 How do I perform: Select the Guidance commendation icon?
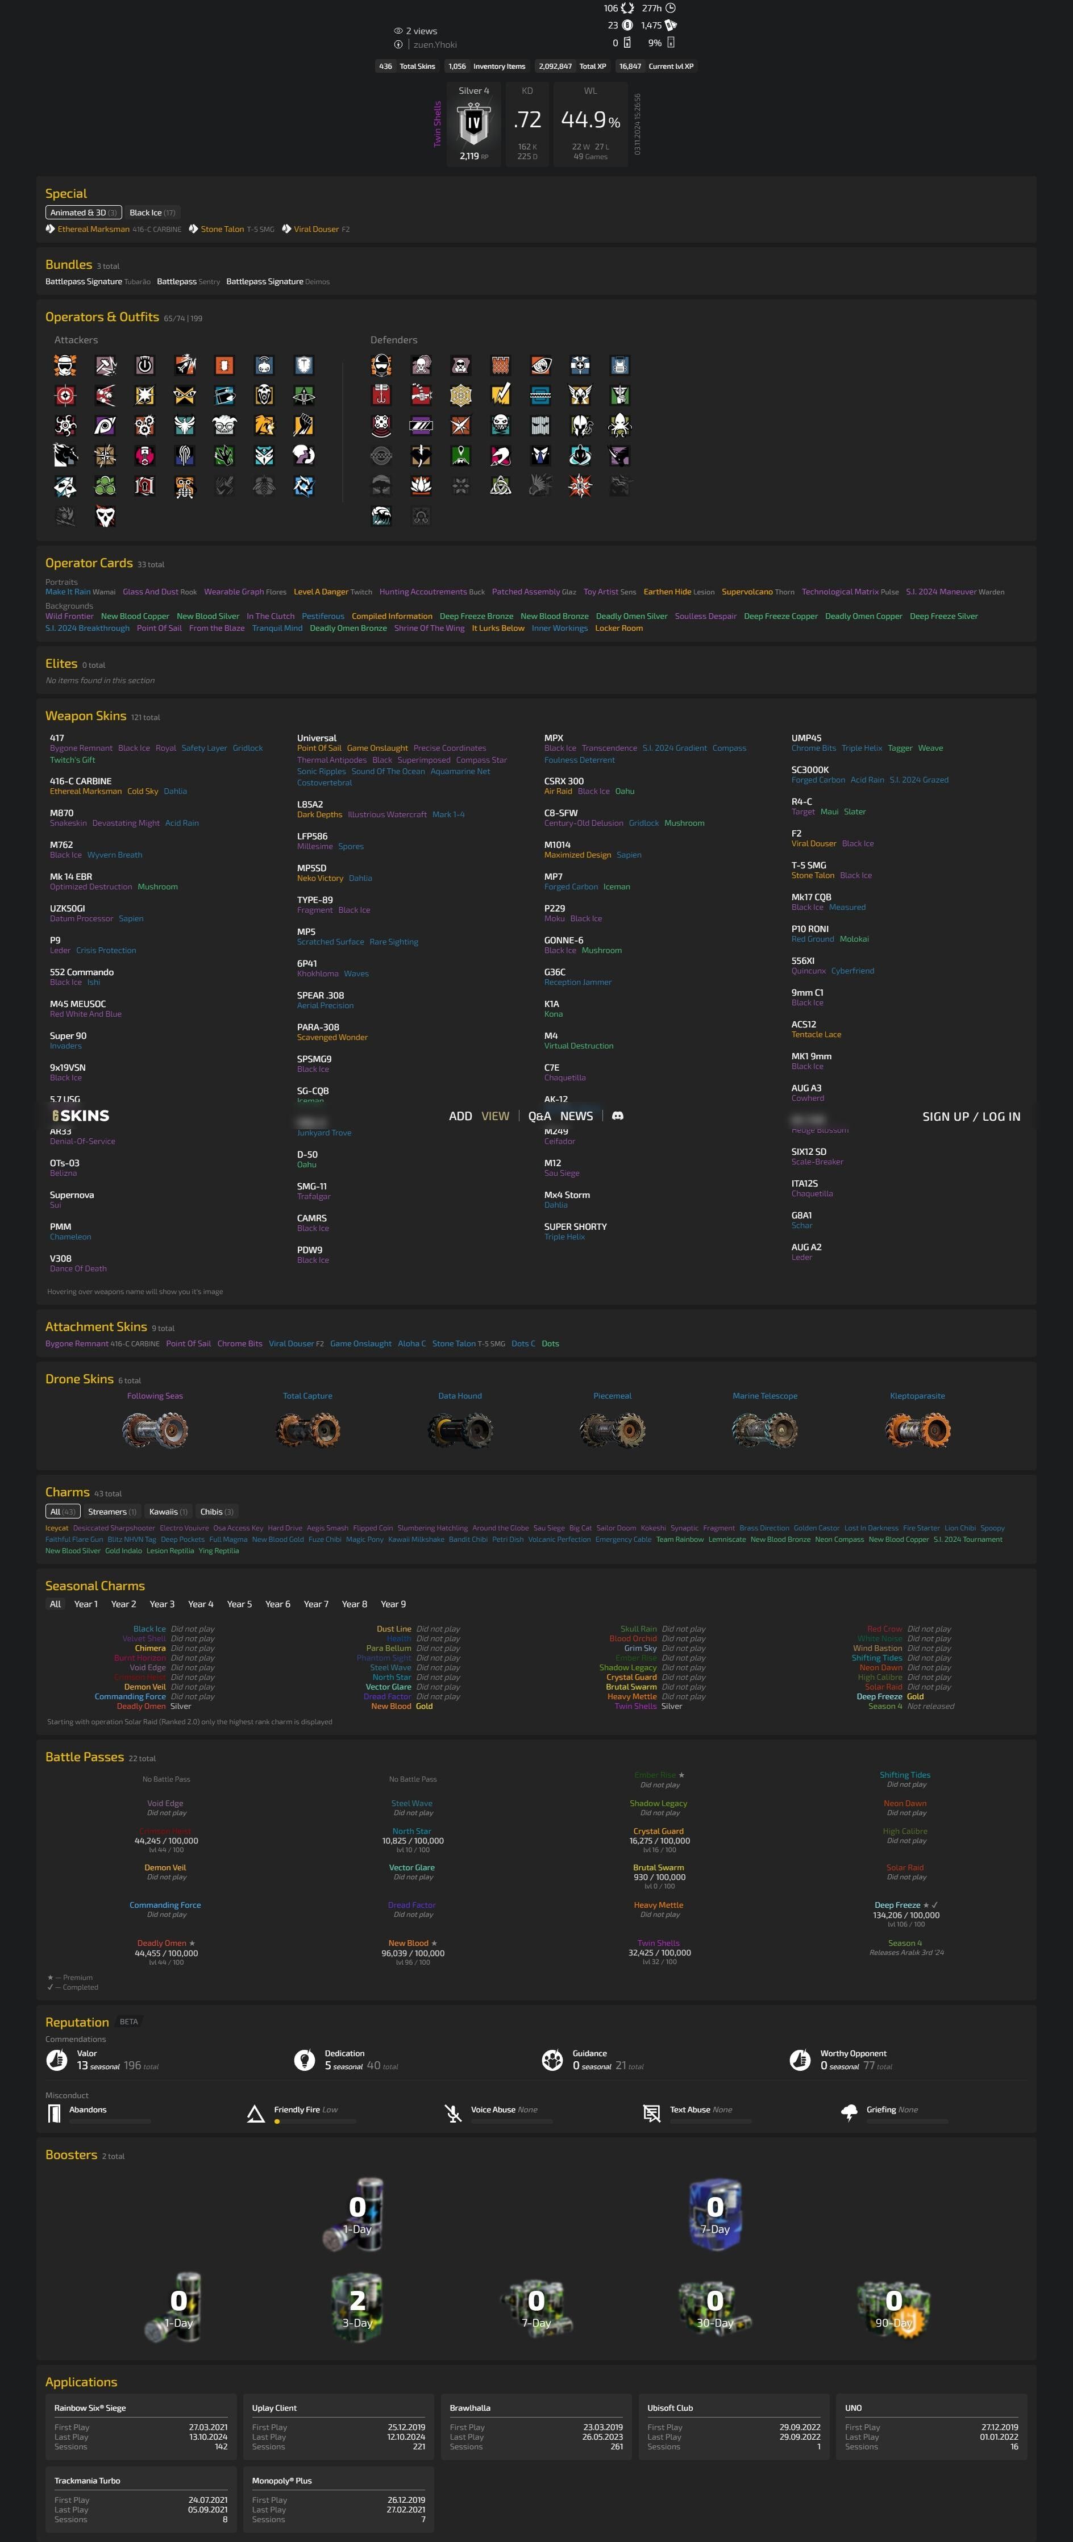pyautogui.click(x=552, y=2060)
